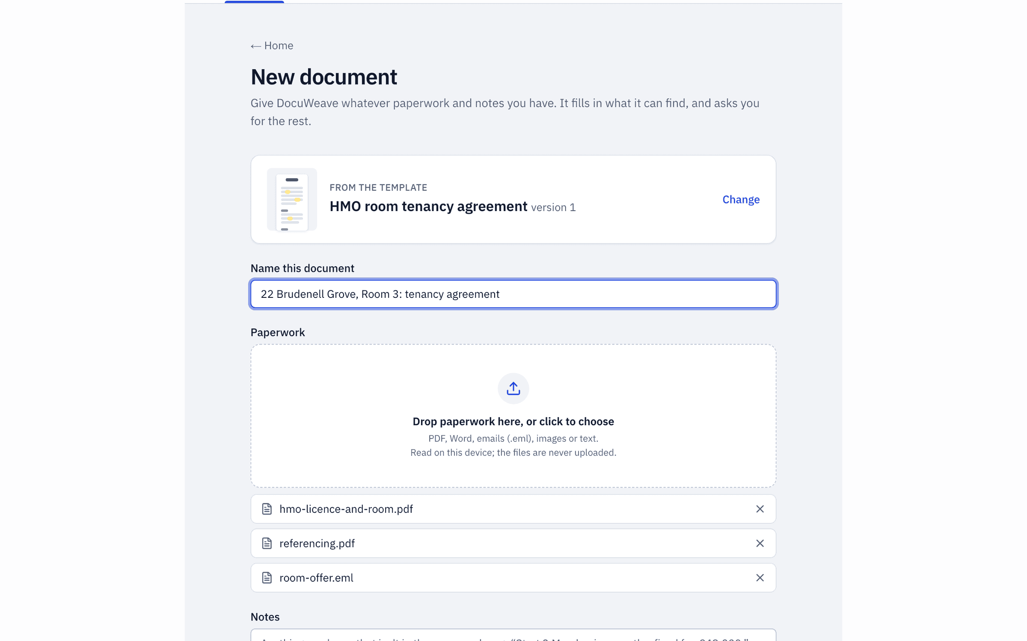Click the 'HMO room tenancy agreement' template title
1027x641 pixels.
[x=428, y=206]
